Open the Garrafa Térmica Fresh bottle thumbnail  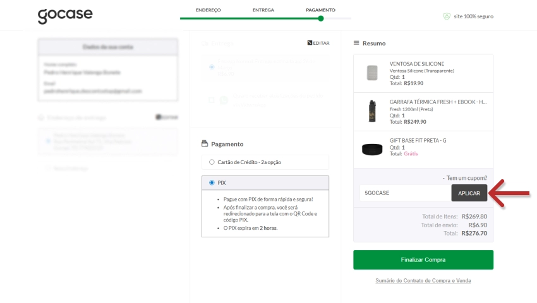point(372,111)
